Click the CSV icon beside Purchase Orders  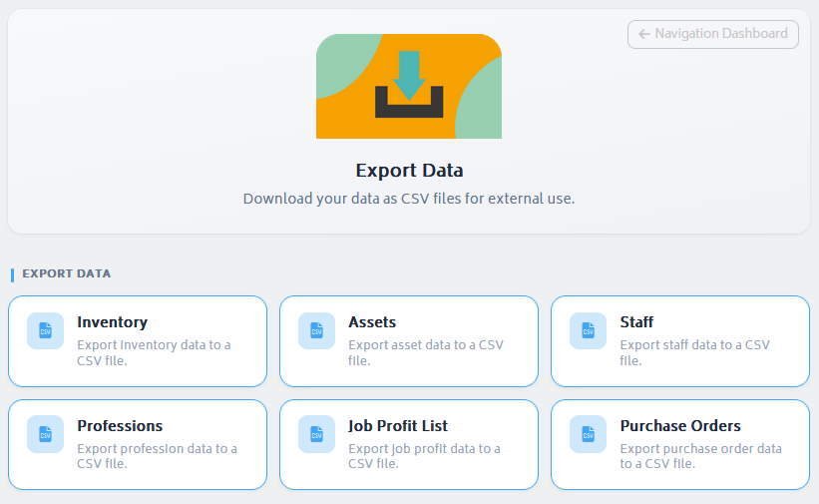pyautogui.click(x=588, y=434)
